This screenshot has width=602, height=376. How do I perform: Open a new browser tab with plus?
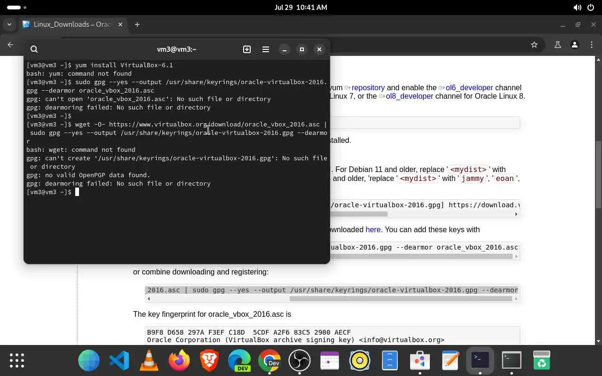(x=137, y=24)
